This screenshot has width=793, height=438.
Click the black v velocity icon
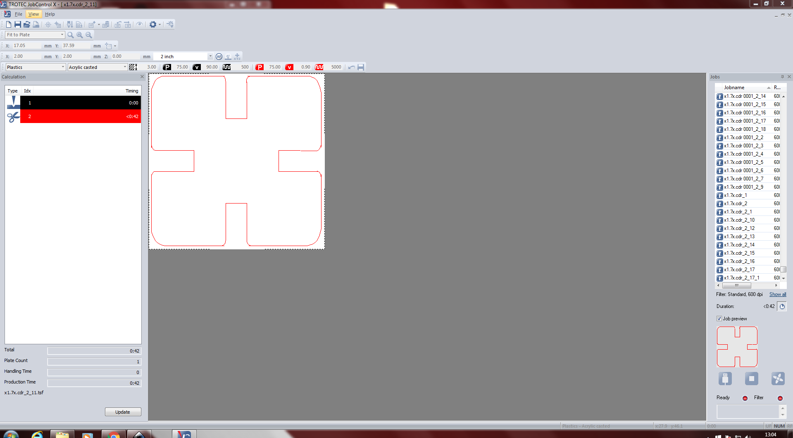pyautogui.click(x=197, y=67)
